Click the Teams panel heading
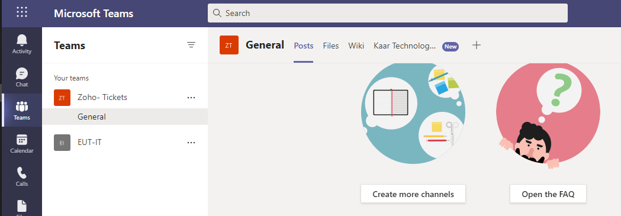This screenshot has height=216, width=621. 70,46
